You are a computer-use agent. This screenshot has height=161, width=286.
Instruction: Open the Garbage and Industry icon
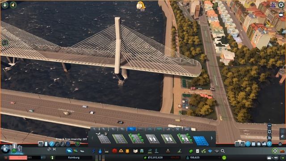click(107, 151)
